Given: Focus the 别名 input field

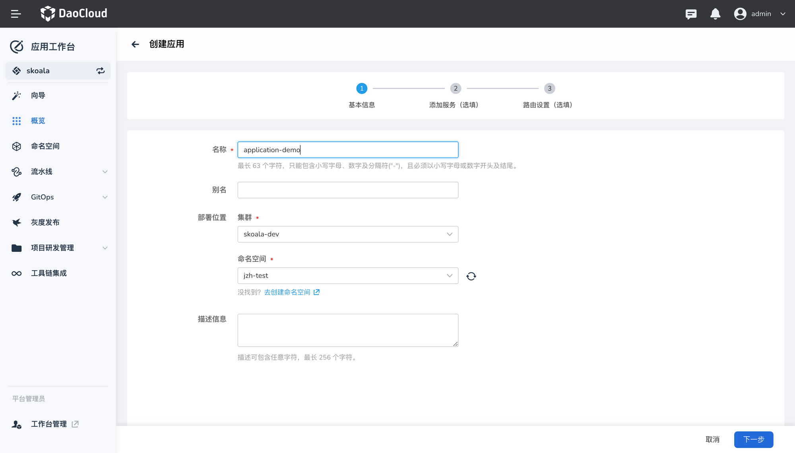Looking at the screenshot, I should pyautogui.click(x=348, y=190).
